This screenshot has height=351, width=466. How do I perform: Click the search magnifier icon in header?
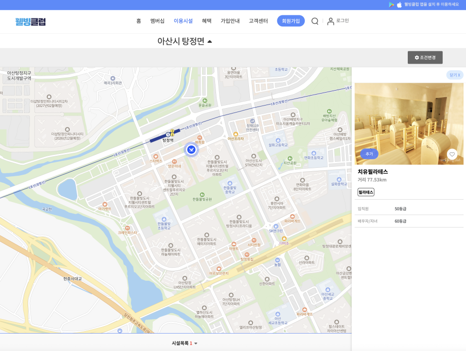click(315, 21)
